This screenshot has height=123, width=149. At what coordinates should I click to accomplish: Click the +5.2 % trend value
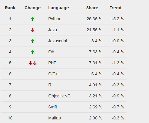pos(118,19)
